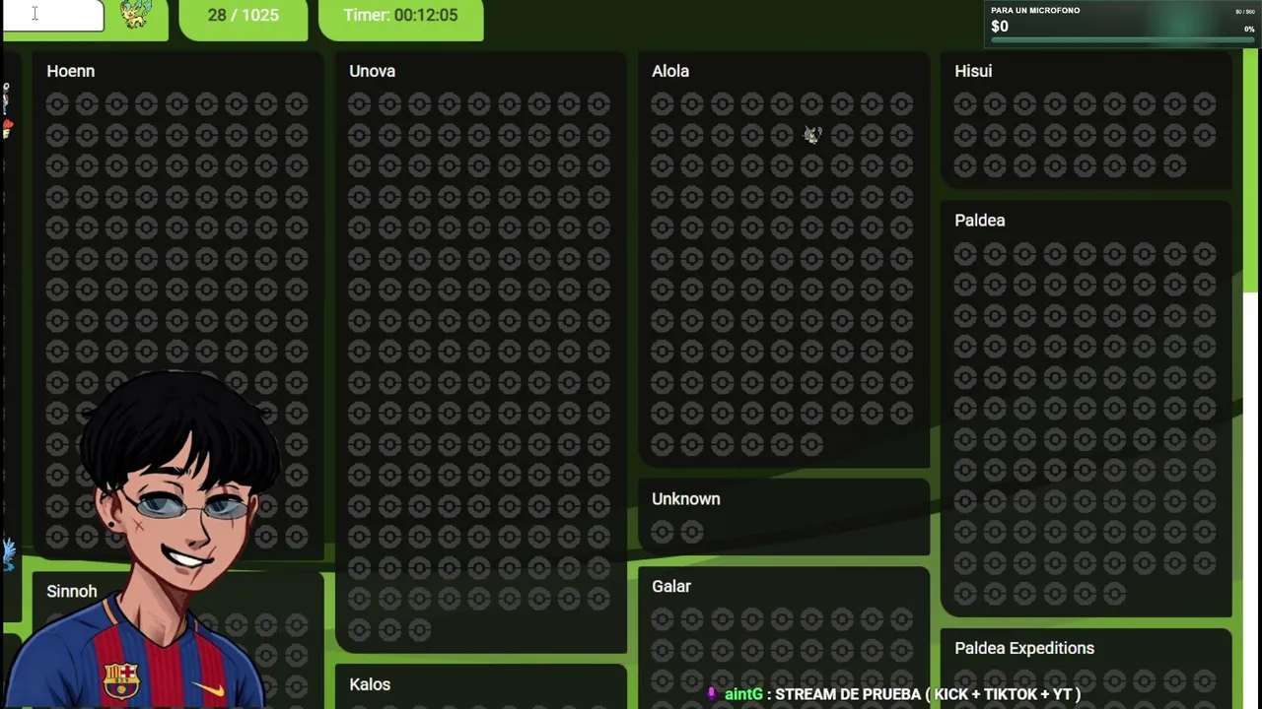Click the Unknown section heading
This screenshot has width=1262, height=709.
[686, 499]
